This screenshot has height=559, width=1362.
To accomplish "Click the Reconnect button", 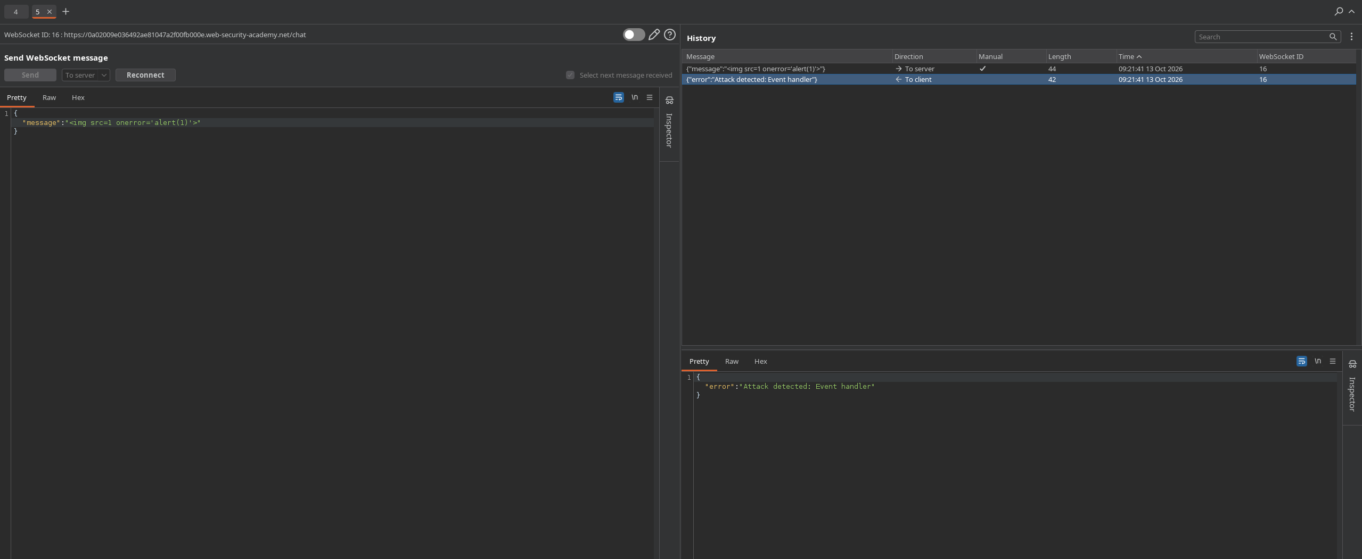I will (145, 75).
